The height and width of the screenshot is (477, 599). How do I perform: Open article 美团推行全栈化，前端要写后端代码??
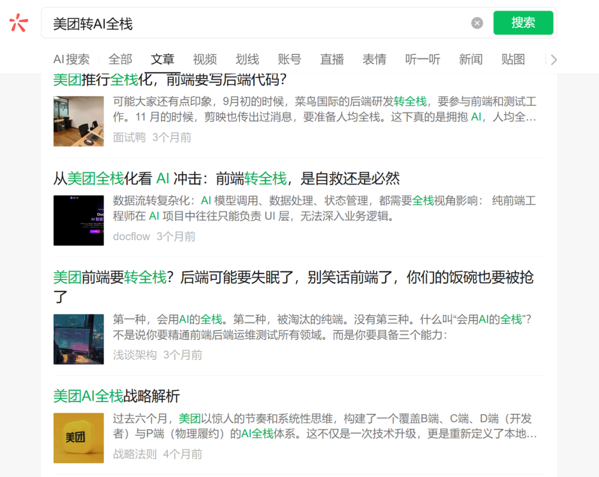tap(170, 80)
